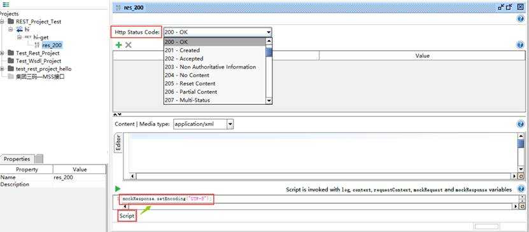Click the corner icon at the content editor's bottom right
The width and height of the screenshot is (529, 232).
tap(521, 176)
